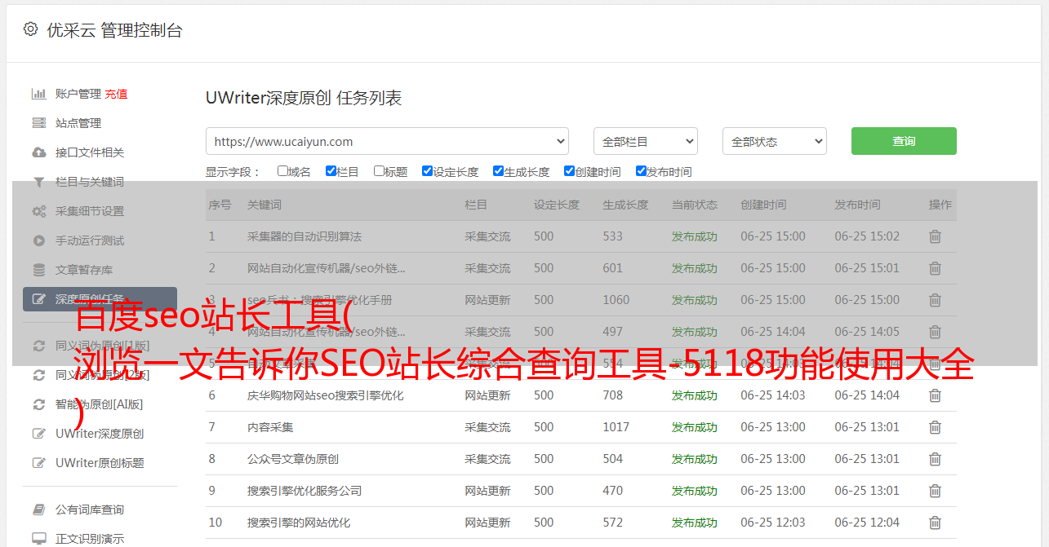Click the 关键词 column header
Screen dimensions: 1049x547
[x=264, y=205]
